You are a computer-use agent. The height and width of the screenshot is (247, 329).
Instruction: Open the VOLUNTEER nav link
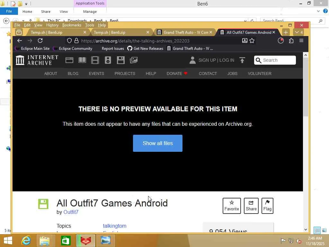pos(260,74)
